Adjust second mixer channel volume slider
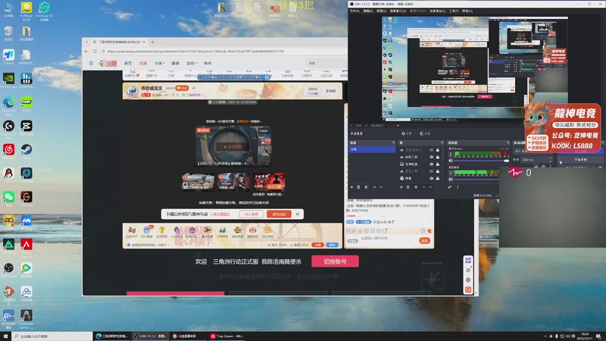 (476, 179)
